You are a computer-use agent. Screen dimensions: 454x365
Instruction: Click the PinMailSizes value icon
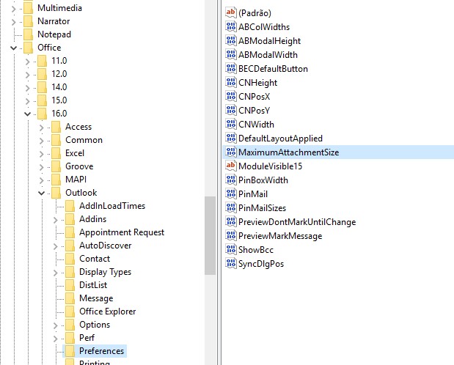pyautogui.click(x=231, y=208)
